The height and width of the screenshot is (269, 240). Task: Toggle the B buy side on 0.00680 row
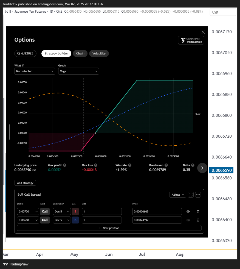tap(75, 220)
